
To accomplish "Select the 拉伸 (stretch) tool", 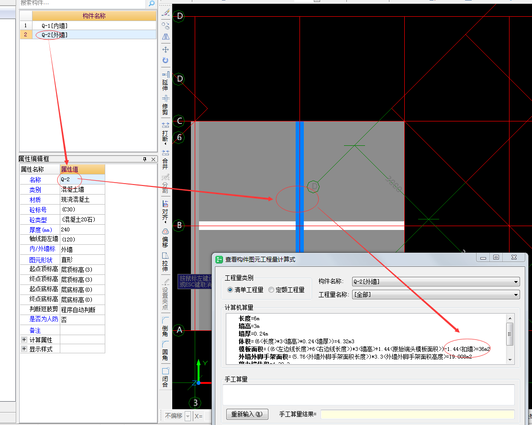I will point(165,262).
